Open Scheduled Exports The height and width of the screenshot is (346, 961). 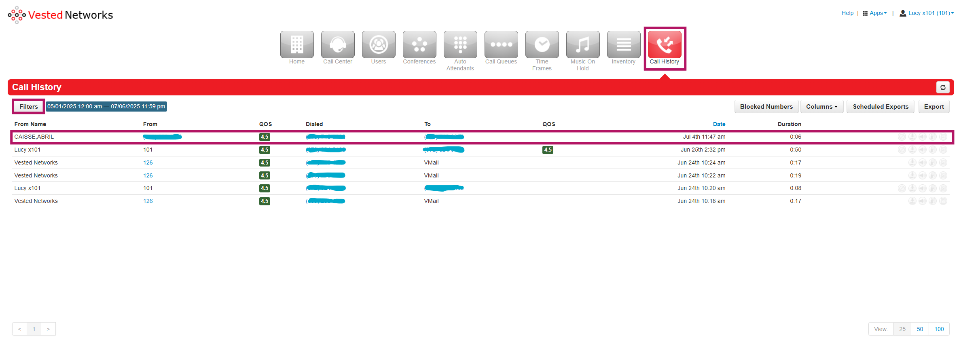(x=880, y=107)
